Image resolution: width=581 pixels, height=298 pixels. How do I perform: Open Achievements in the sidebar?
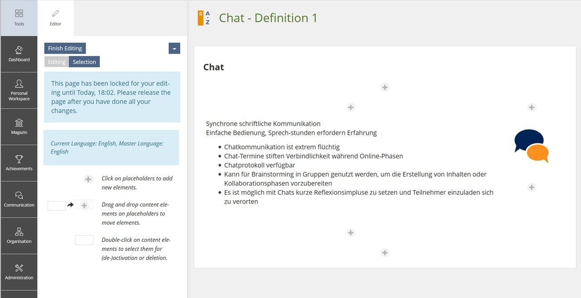pyautogui.click(x=19, y=163)
